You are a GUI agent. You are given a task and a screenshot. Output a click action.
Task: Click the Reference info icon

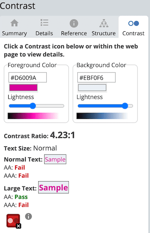click(x=74, y=23)
